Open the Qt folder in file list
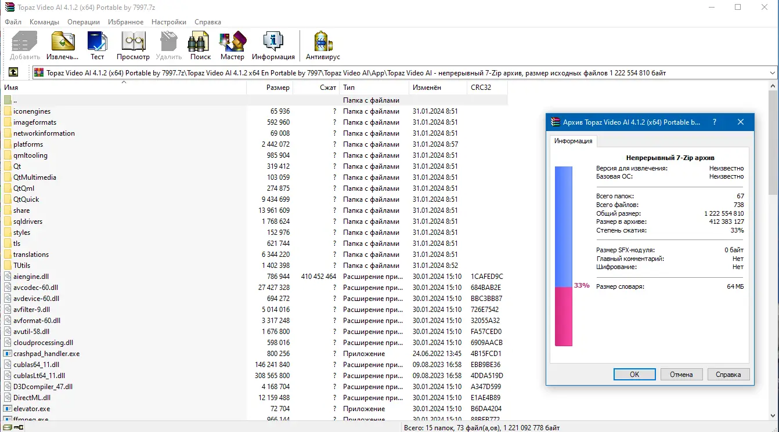The width and height of the screenshot is (779, 432). click(x=19, y=166)
